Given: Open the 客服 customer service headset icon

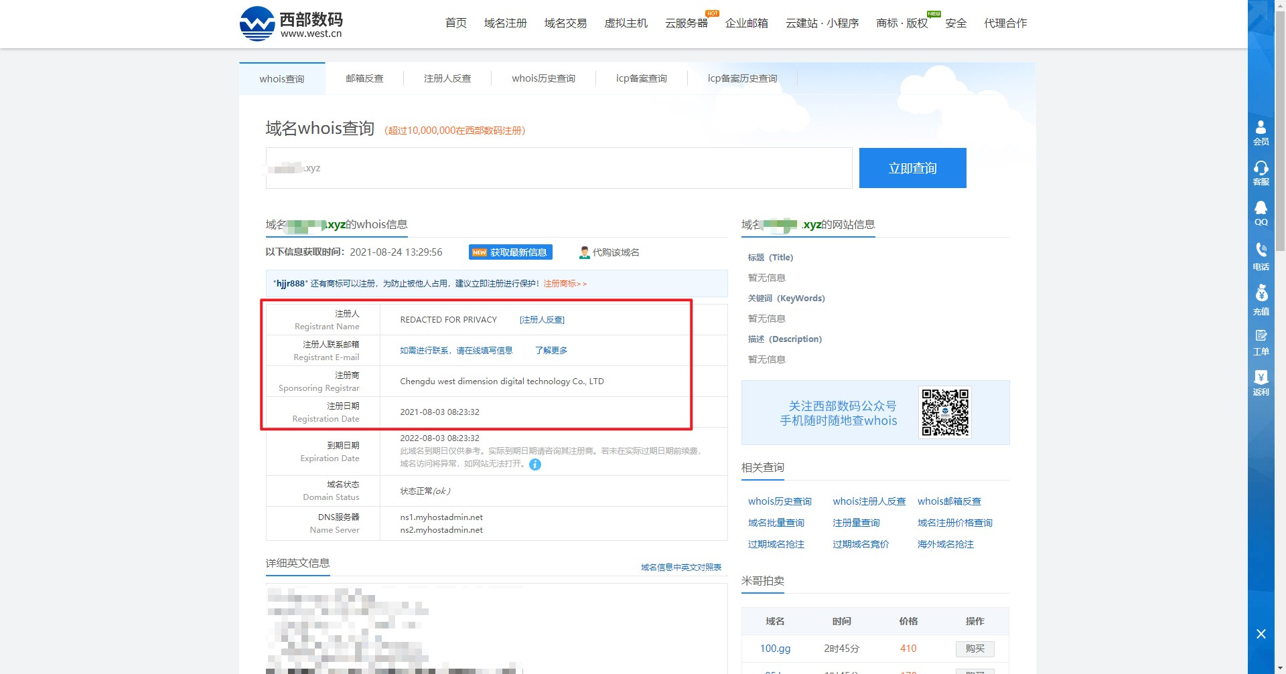Looking at the screenshot, I should (1261, 173).
